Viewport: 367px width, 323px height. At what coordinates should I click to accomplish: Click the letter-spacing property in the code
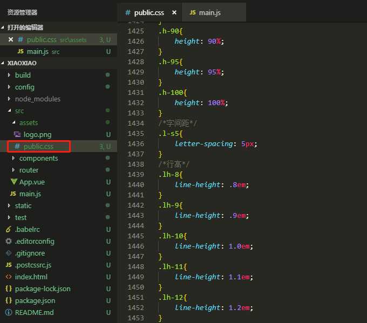coord(204,143)
